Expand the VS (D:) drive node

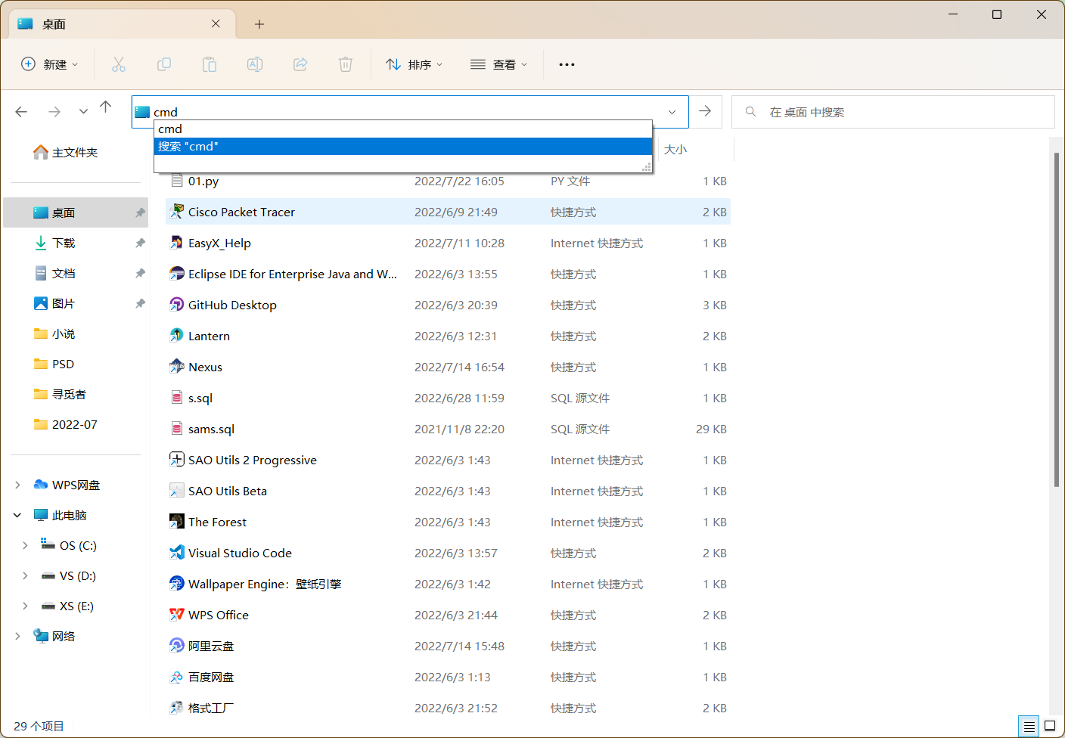coord(25,575)
